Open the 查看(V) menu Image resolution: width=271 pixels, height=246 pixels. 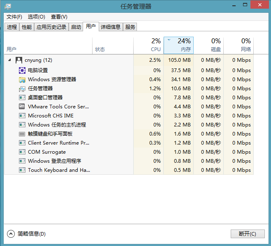coord(59,17)
